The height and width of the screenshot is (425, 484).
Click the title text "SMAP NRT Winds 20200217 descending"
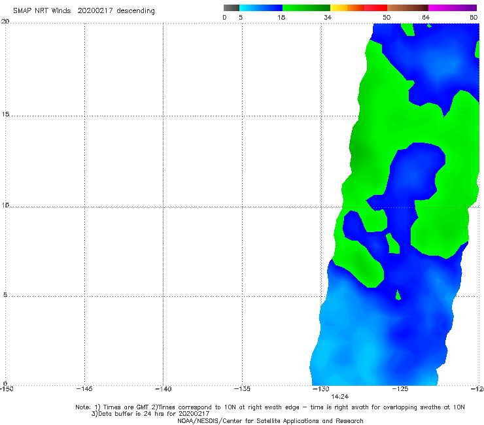point(84,11)
